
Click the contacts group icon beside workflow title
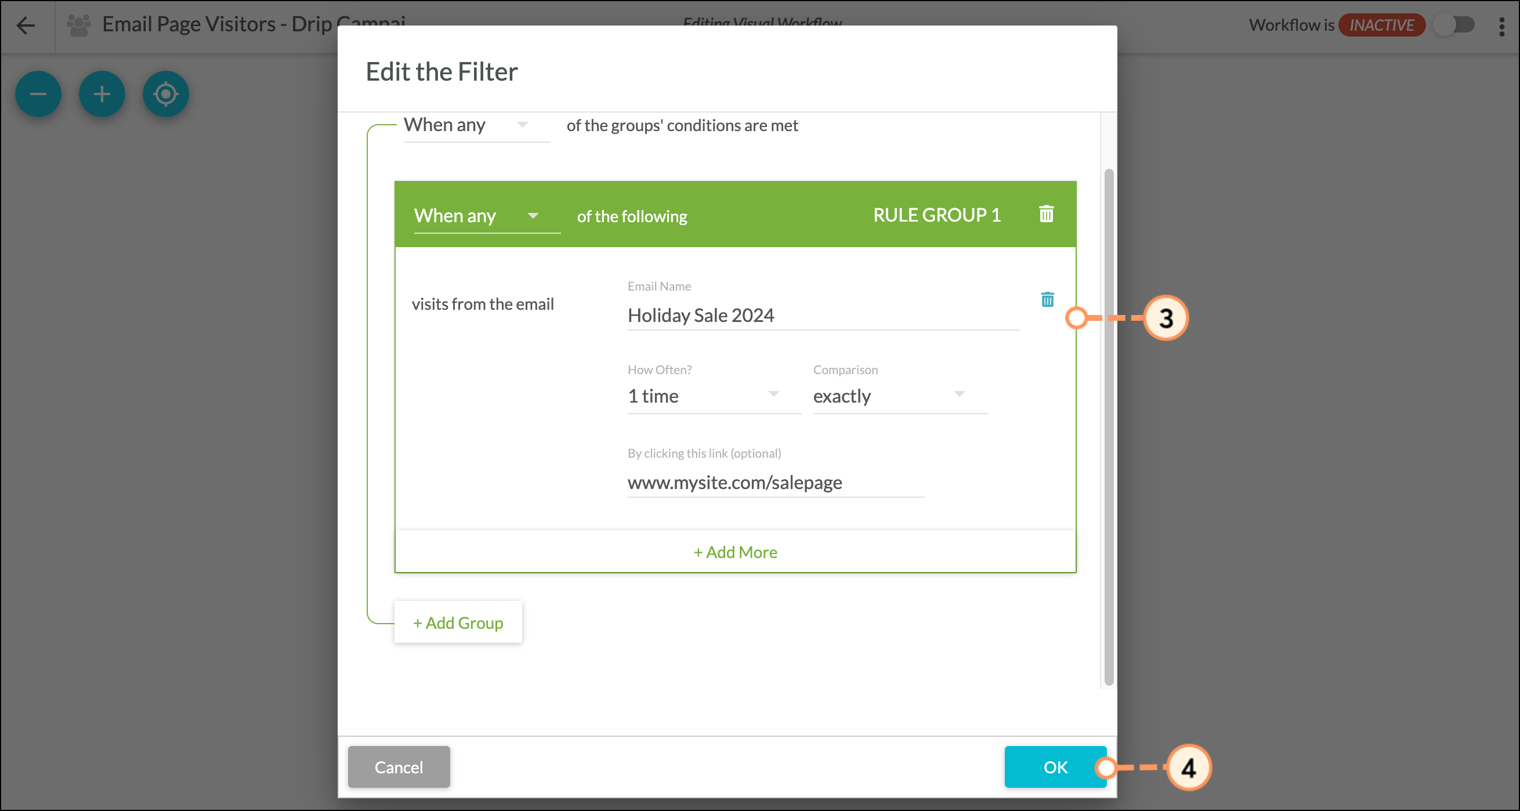pyautogui.click(x=78, y=25)
